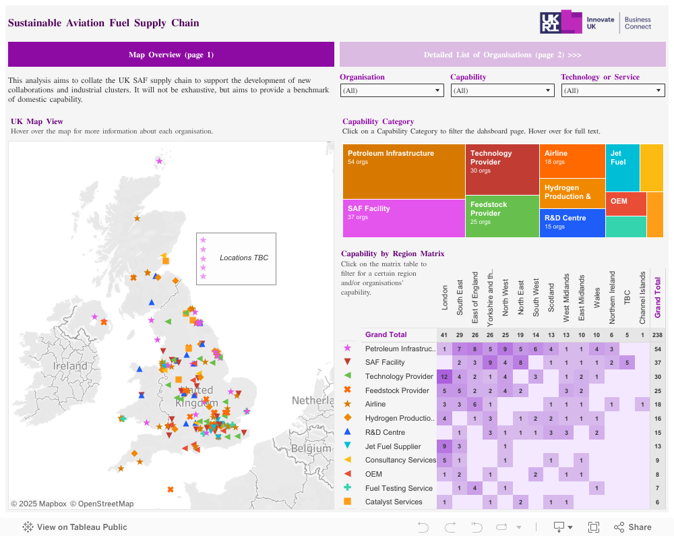Click View on Tableau Public link
Viewport: 674px width, 536px height.
click(74, 527)
